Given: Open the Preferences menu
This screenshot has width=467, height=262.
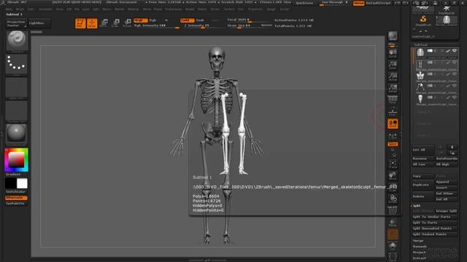Looking at the screenshot, I should coord(173,9).
